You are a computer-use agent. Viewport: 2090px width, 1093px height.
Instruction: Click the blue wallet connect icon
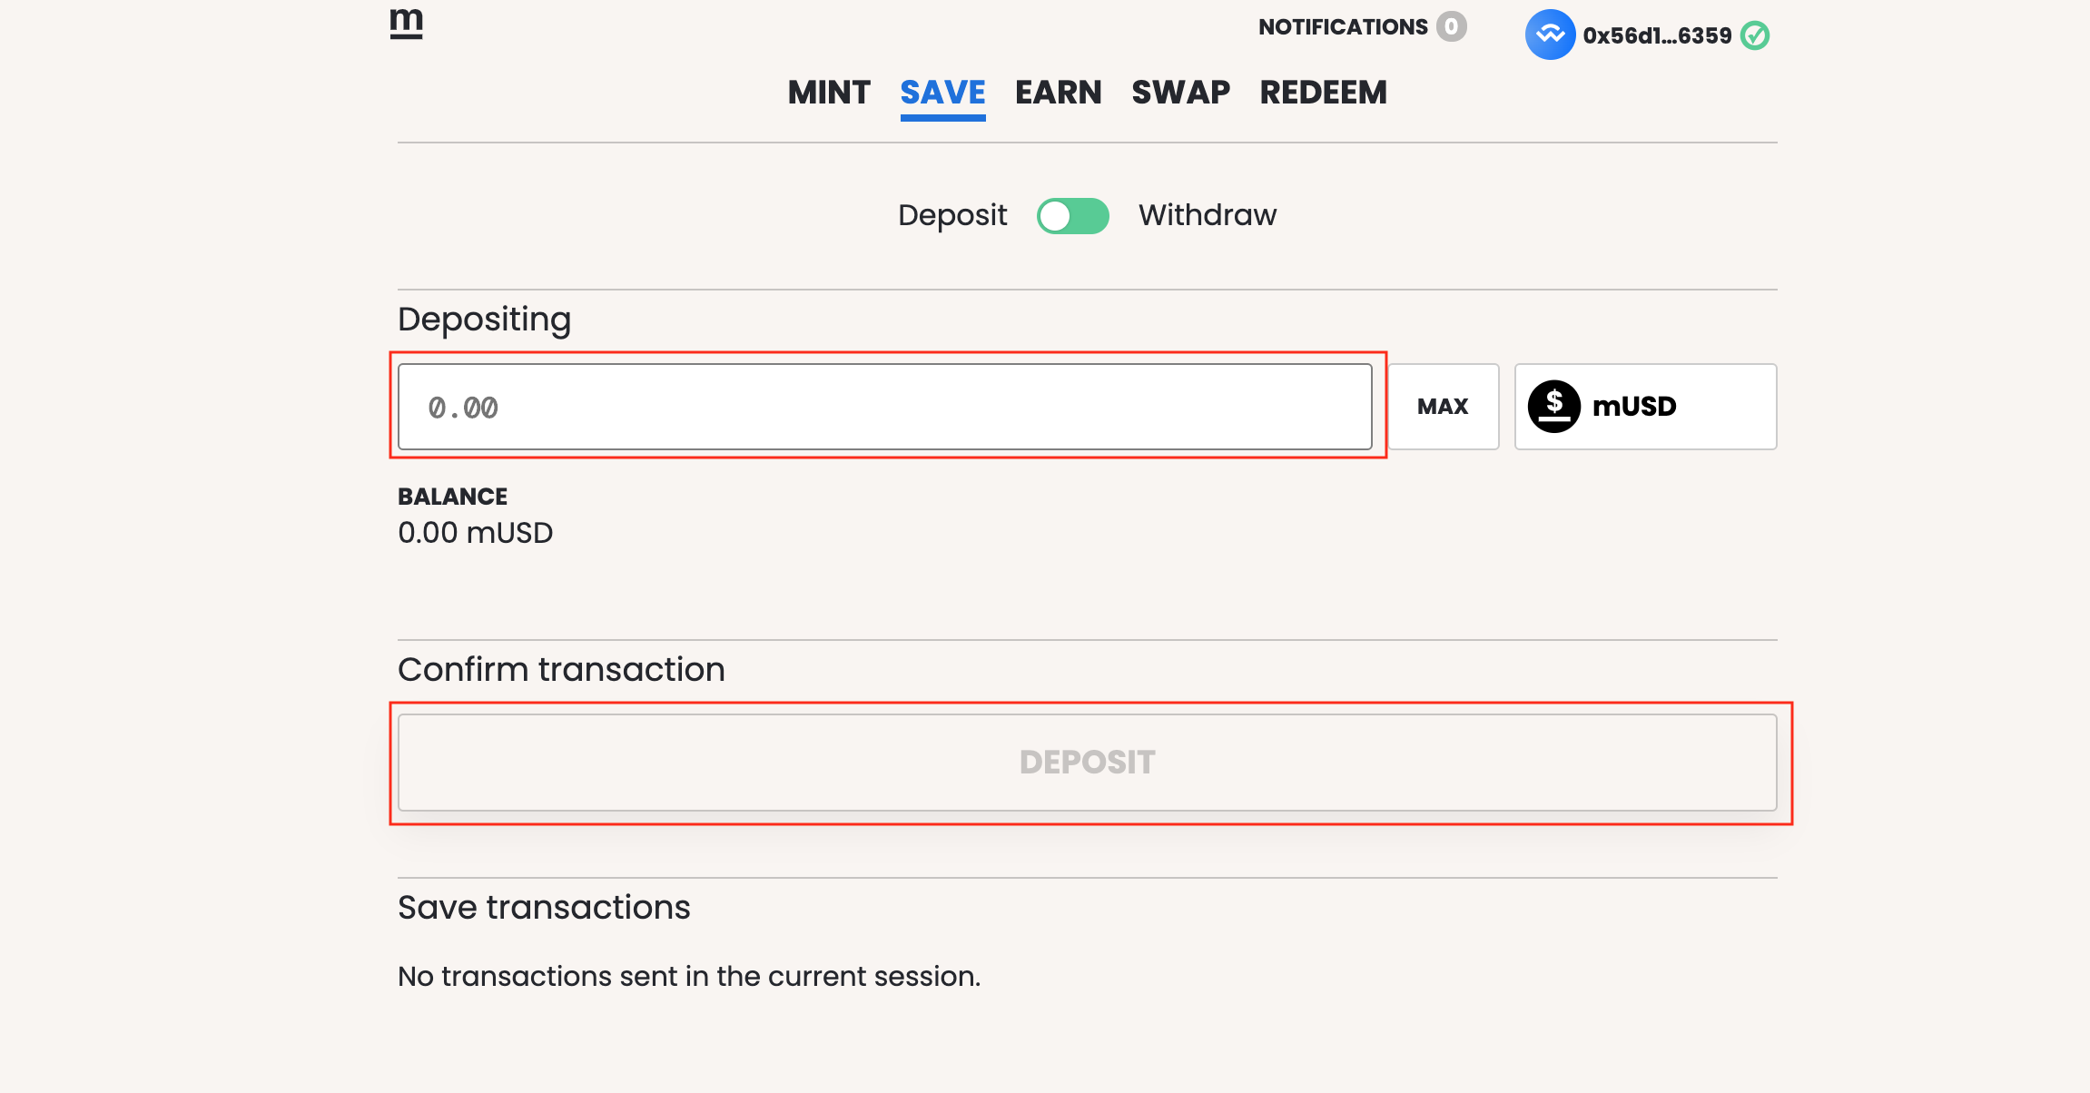1550,34
